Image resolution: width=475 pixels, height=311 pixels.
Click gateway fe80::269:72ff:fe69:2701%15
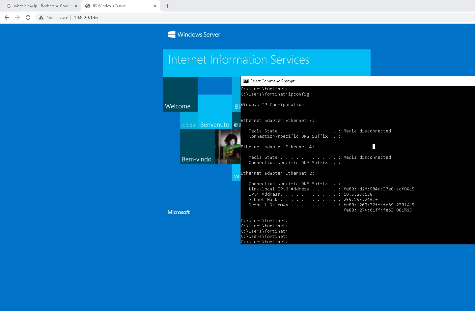[x=379, y=205]
